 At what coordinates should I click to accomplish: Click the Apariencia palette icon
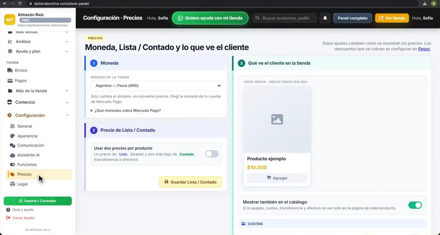[12, 136]
